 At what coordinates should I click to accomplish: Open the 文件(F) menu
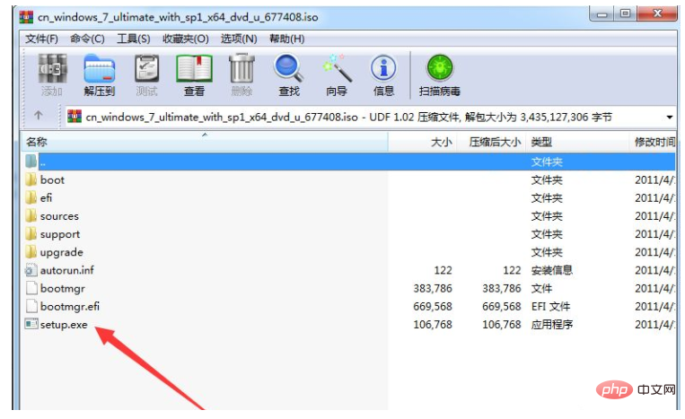click(x=41, y=39)
